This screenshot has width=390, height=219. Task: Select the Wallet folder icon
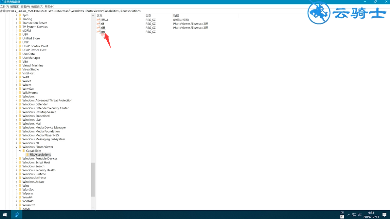point(20,81)
